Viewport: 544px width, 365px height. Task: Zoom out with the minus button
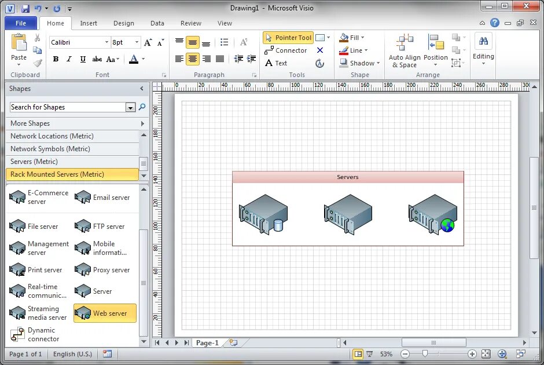405,354
